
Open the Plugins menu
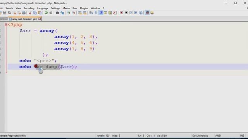click(x=84, y=8)
